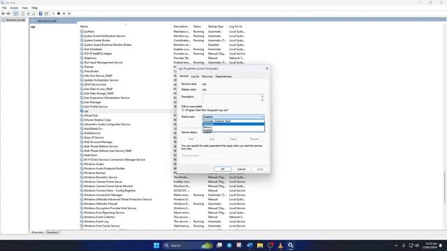Viewport: 447px width, 251px height.
Task: Toggle the Show/Hide Console Tree toolbar icon
Action: (16, 14)
